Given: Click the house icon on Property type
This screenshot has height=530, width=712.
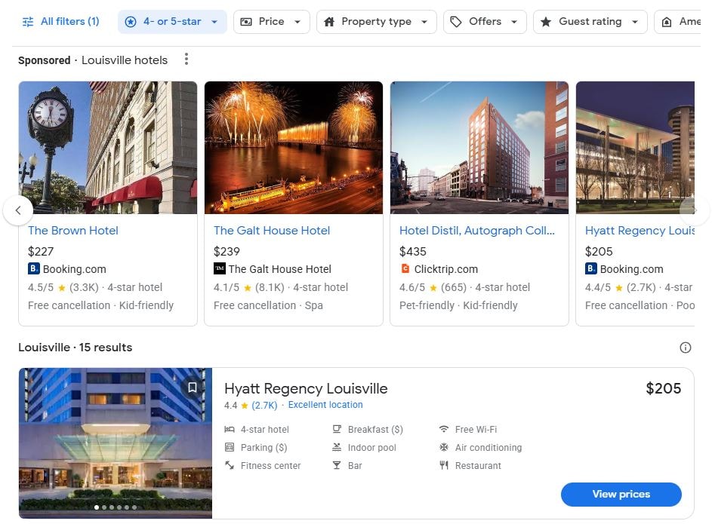Looking at the screenshot, I should [x=329, y=22].
